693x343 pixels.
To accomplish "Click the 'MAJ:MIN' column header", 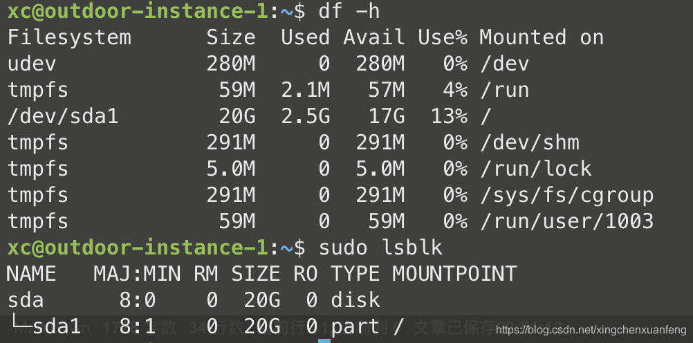I will pyautogui.click(x=136, y=274).
